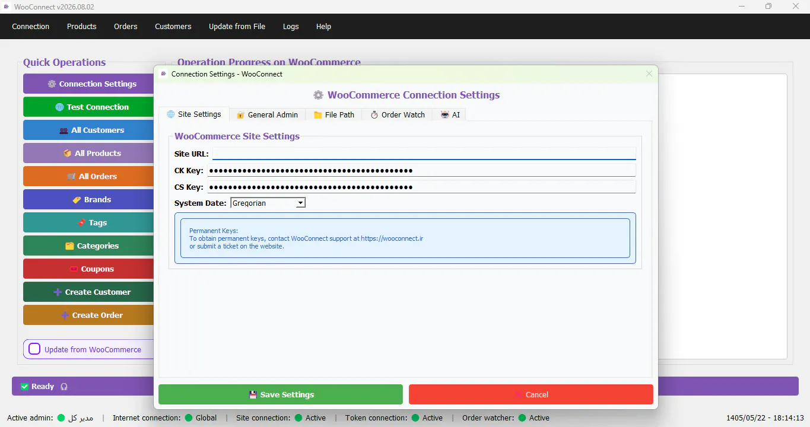The width and height of the screenshot is (810, 427).
Task: Click the green Internet connection status dot
Action: pos(189,418)
